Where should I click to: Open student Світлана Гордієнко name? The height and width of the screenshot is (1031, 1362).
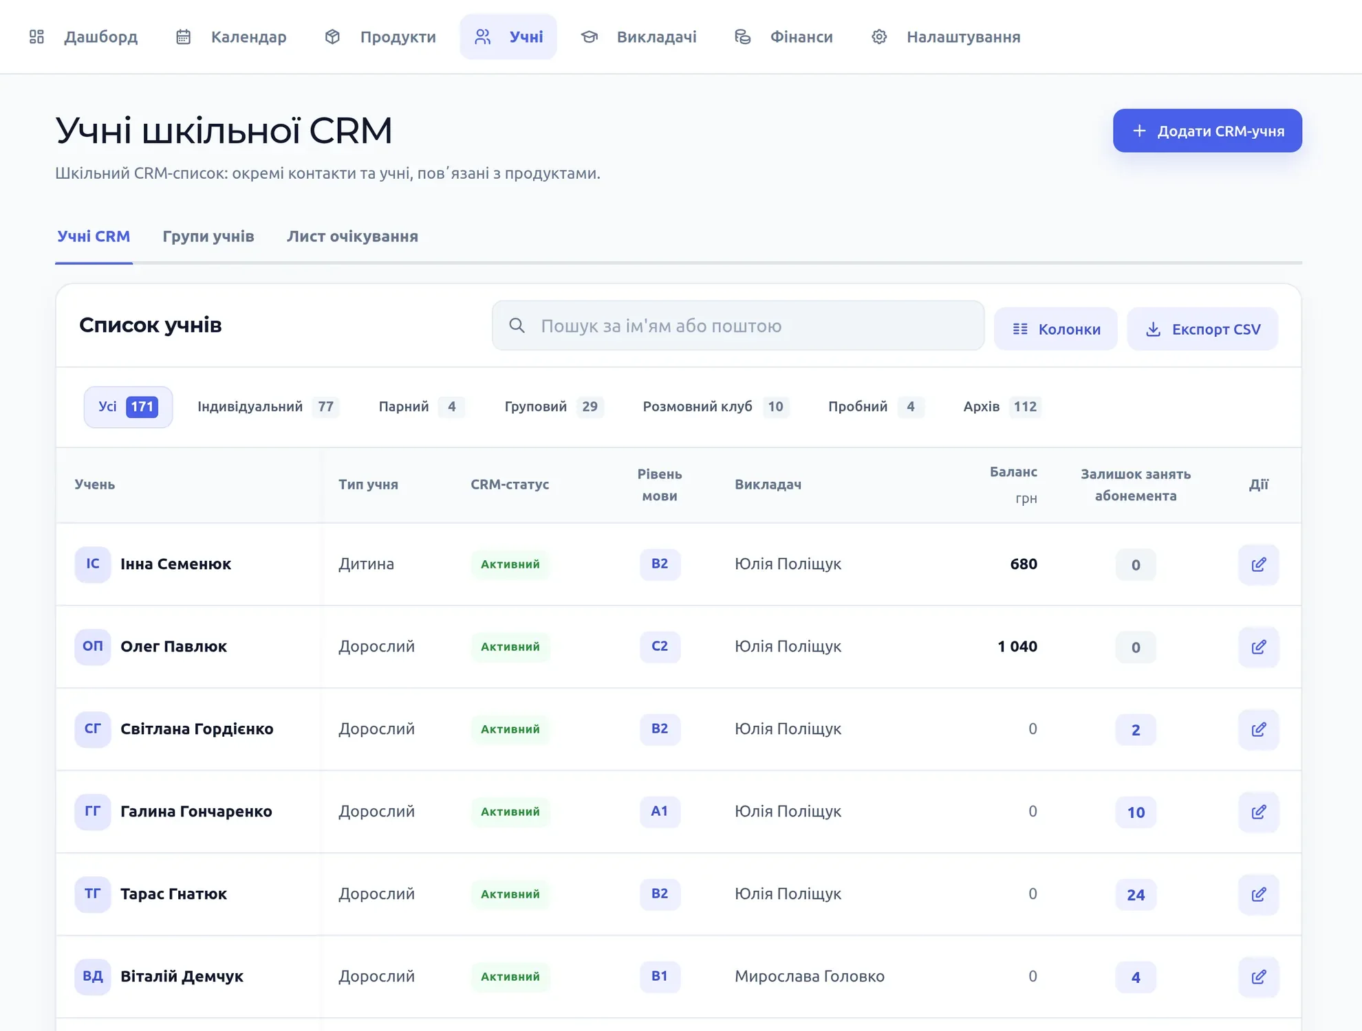197,729
